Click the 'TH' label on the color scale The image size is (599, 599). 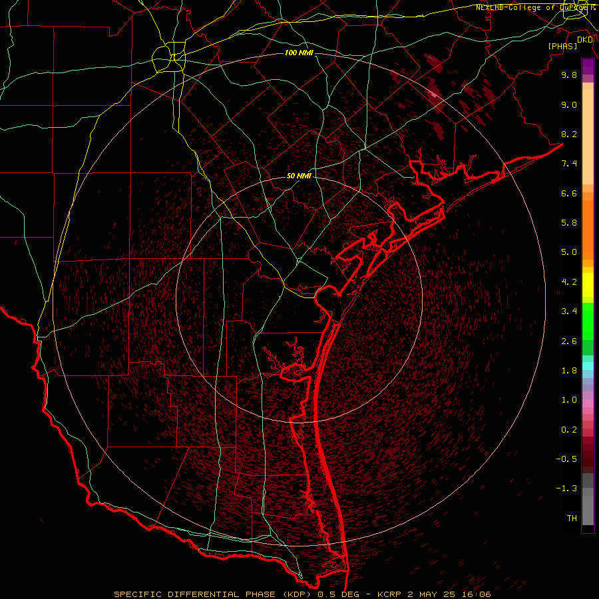572,518
